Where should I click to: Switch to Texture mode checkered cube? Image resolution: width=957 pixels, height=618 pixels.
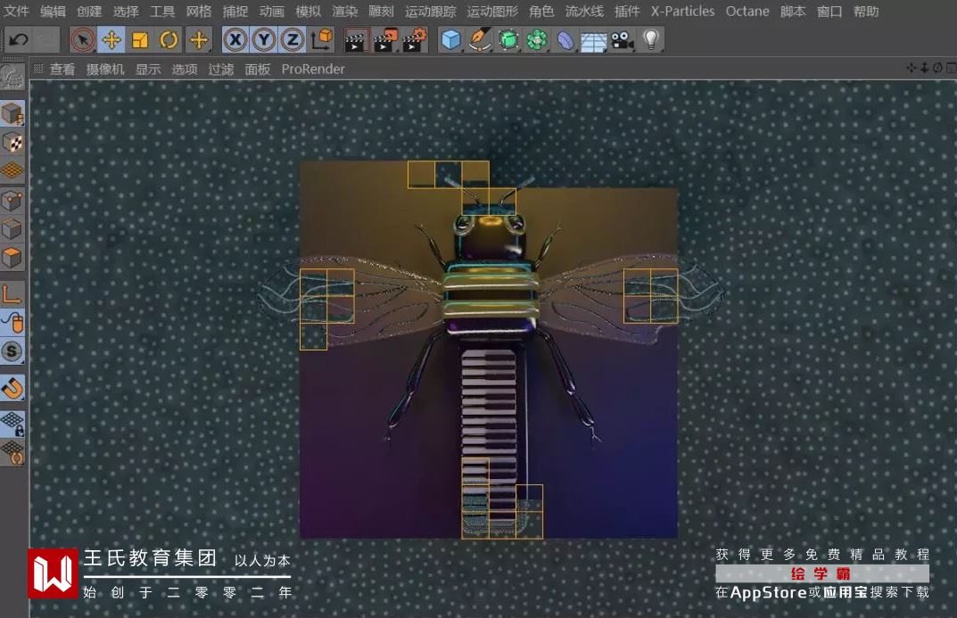12,143
